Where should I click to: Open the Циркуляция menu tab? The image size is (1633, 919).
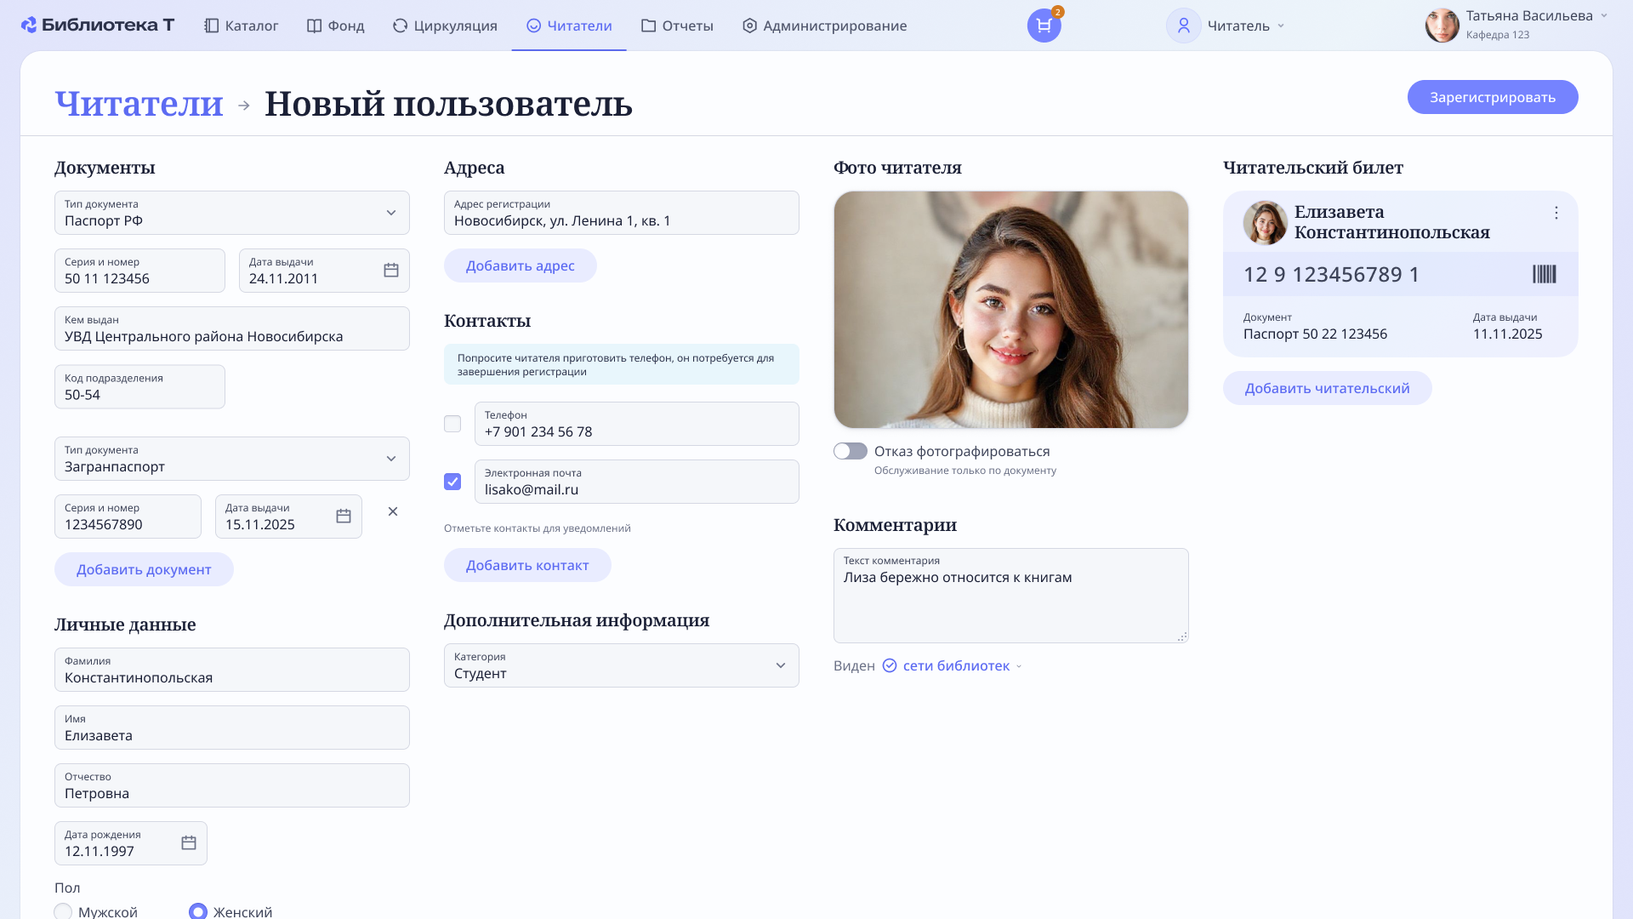tap(445, 26)
